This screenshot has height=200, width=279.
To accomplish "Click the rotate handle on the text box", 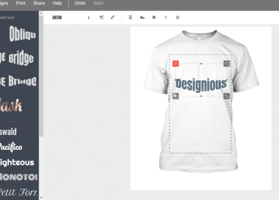I will click(x=227, y=64).
